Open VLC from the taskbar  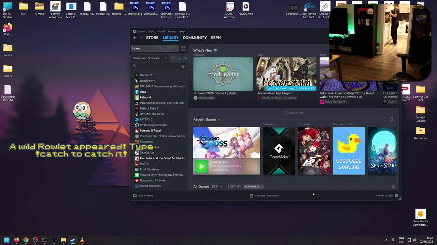[82, 240]
